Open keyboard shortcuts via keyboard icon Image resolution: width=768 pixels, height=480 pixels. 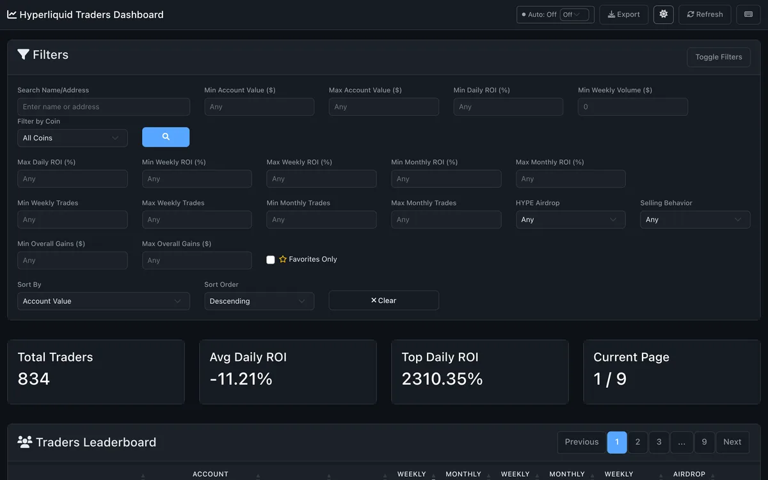[x=748, y=14]
